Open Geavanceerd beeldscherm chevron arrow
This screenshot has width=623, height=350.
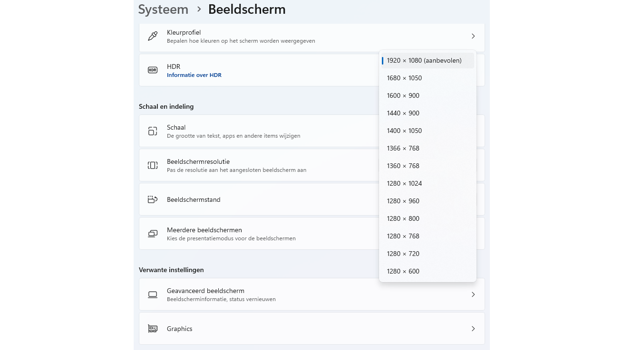pyautogui.click(x=473, y=294)
